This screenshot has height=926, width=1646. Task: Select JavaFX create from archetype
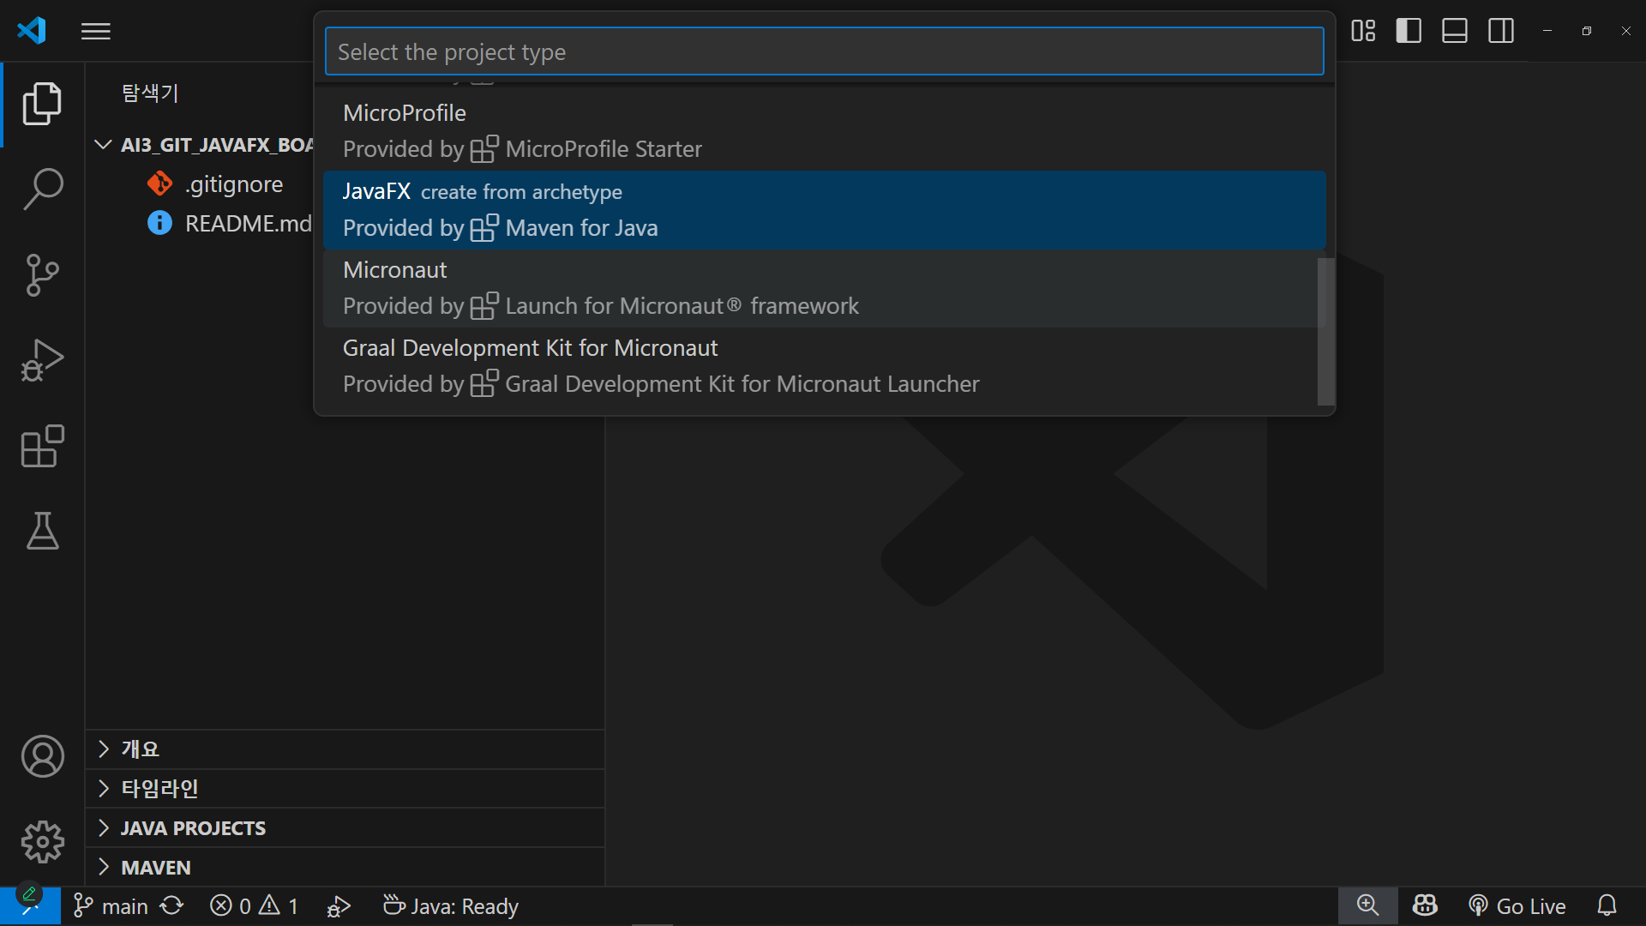(824, 210)
